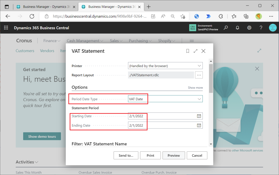Open the Business Central search magnifier
Image resolution: width=279 pixels, height=175 pixels.
pyautogui.click(x=226, y=28)
